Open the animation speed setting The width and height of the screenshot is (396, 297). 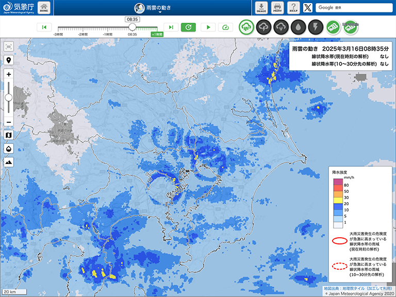226,27
